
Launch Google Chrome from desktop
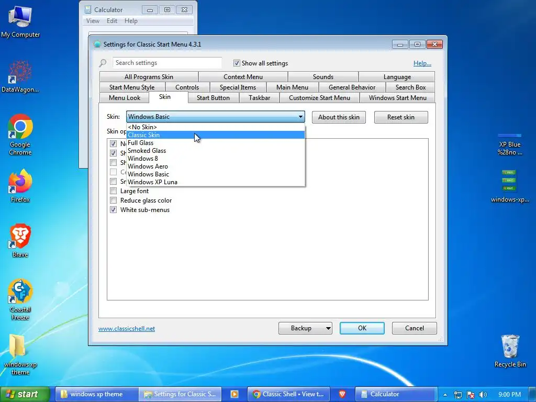click(20, 135)
